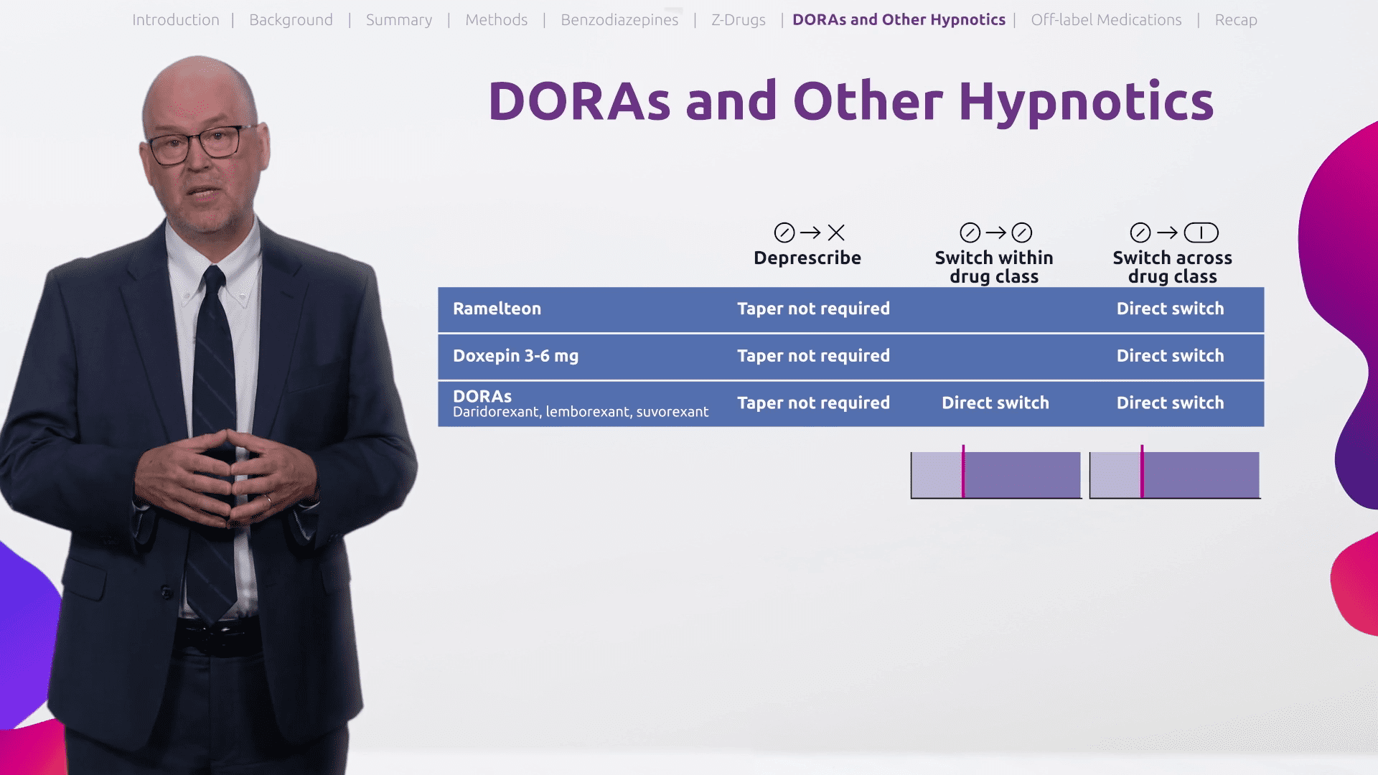Click the Deprescribe pill-to-X icon
Viewport: 1378px width, 775px height.
[x=809, y=232]
